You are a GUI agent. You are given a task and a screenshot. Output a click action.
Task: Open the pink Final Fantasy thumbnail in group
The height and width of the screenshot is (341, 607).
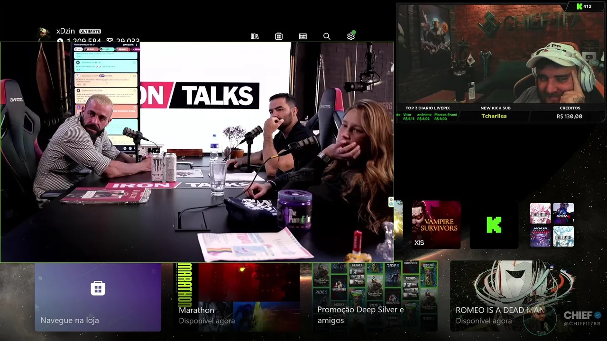coord(540,213)
